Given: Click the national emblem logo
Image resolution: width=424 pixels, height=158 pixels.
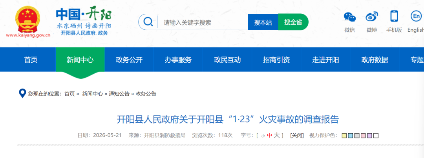Looking at the screenshot, I should (27, 20).
